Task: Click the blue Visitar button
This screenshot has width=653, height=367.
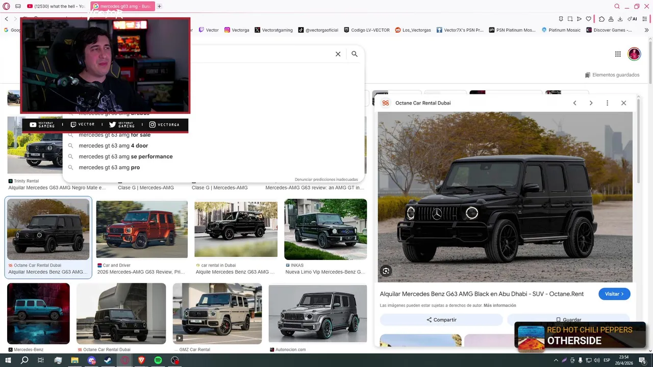Action: click(x=614, y=294)
